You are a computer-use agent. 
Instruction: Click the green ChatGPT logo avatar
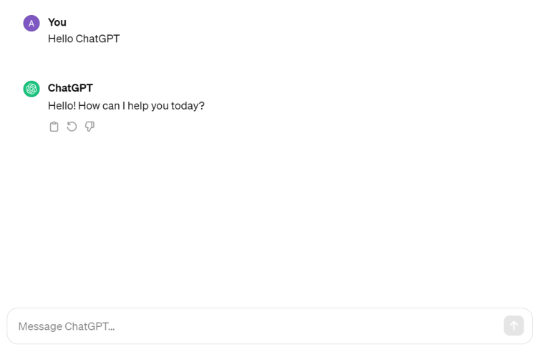click(32, 89)
